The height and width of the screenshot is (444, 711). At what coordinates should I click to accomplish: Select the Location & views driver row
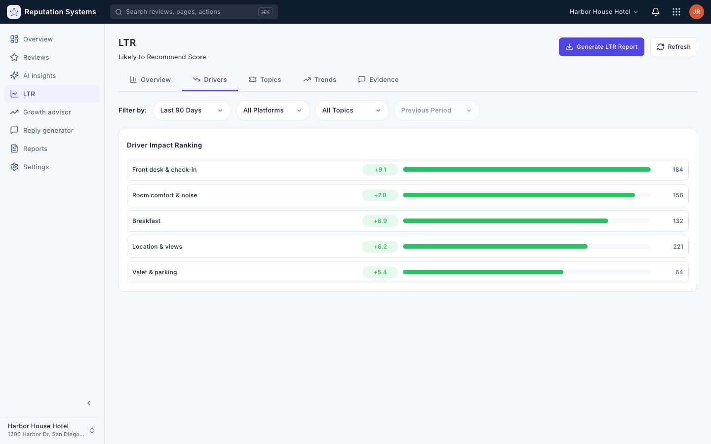(x=408, y=247)
